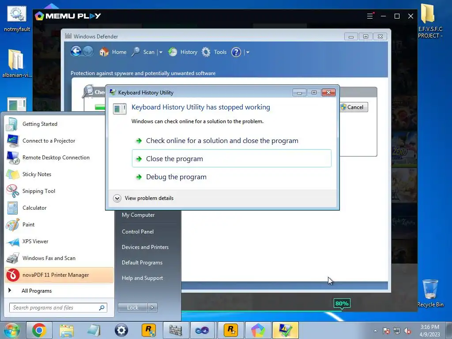The height and width of the screenshot is (339, 452).
Task: Expand View problem details
Action: coord(143,198)
